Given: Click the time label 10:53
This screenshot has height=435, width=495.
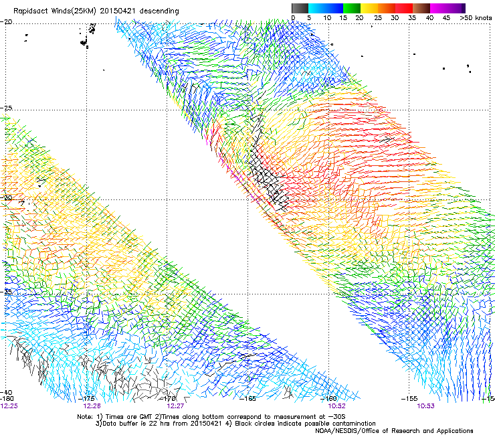Looking at the screenshot, I should click(x=425, y=406).
